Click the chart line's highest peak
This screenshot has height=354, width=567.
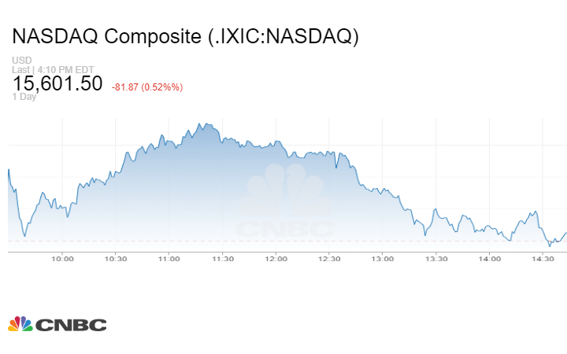click(201, 124)
